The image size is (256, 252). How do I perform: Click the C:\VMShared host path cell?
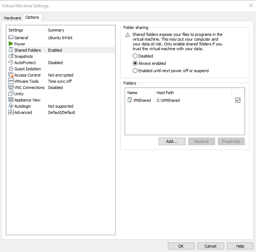point(168,100)
